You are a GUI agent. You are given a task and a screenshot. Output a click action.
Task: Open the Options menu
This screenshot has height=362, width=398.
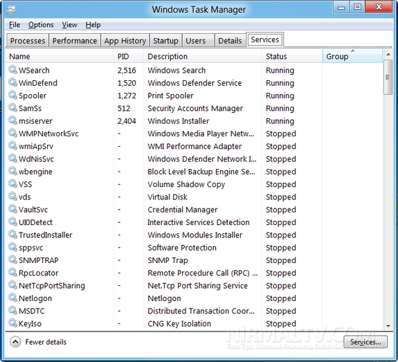coord(41,25)
